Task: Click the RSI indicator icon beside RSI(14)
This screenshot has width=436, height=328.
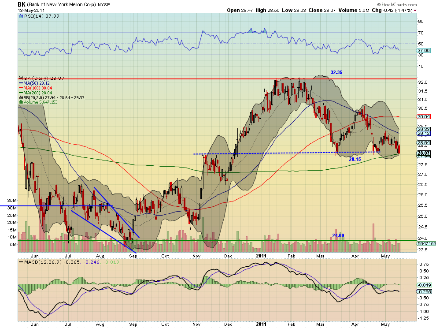Action: pyautogui.click(x=21, y=16)
